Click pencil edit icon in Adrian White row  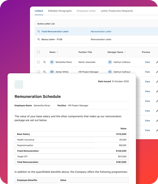[157, 72]
